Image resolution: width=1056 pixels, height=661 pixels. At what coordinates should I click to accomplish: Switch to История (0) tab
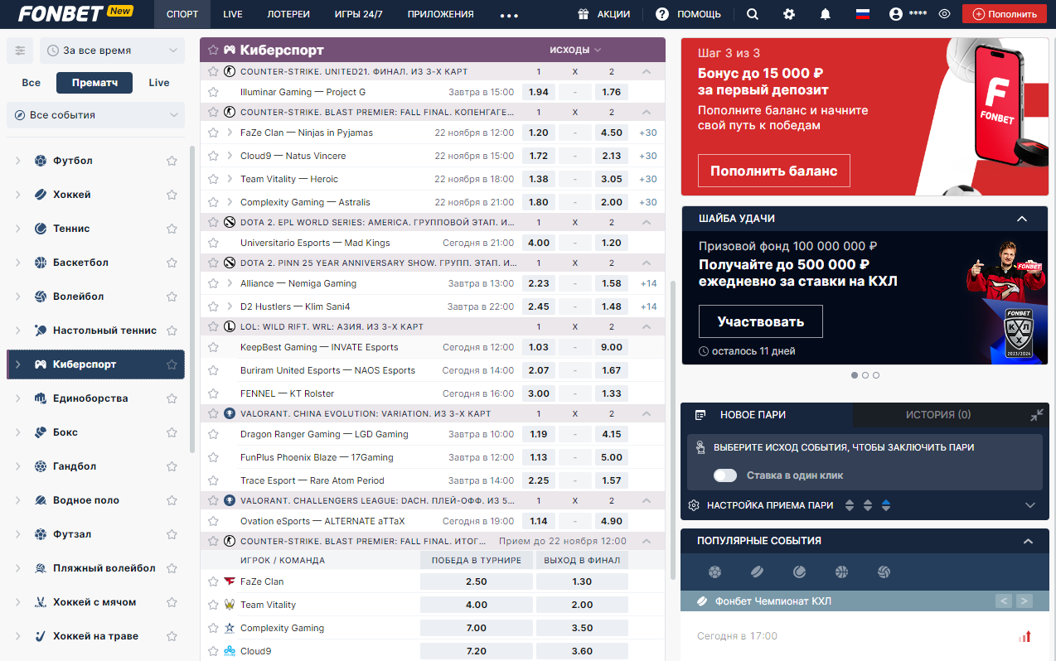coord(938,415)
